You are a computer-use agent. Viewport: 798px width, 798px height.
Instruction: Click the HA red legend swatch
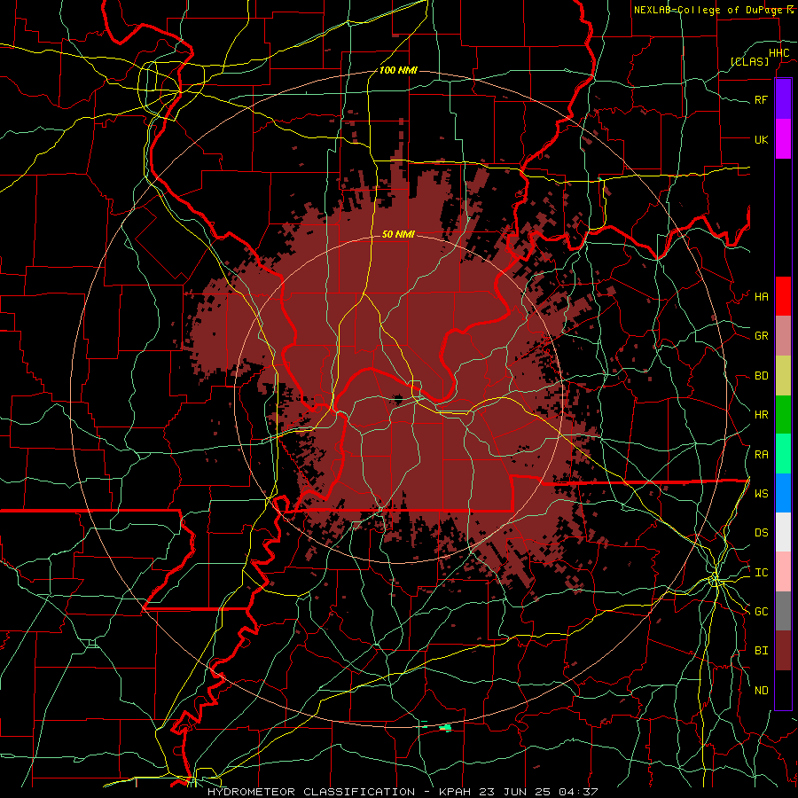tap(783, 296)
